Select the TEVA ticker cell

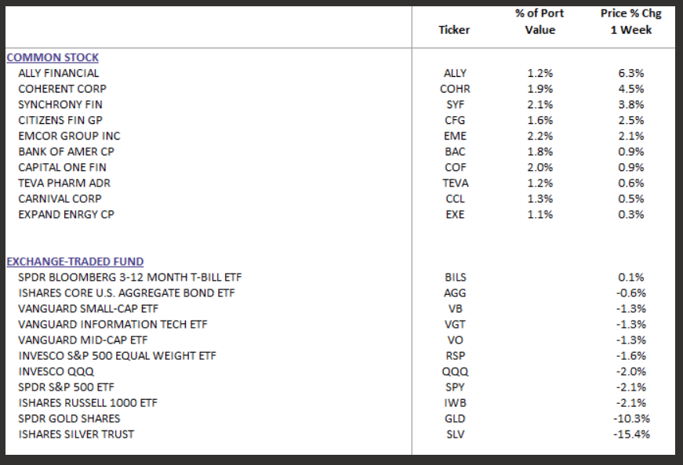point(455,183)
